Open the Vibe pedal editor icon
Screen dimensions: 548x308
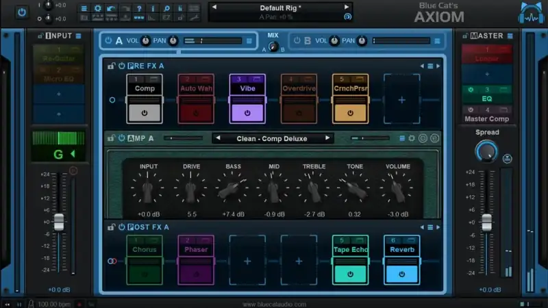click(x=257, y=79)
